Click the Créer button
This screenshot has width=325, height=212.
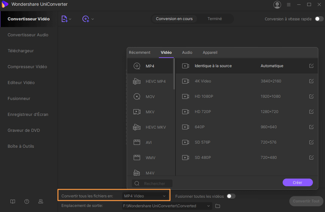click(x=298, y=183)
